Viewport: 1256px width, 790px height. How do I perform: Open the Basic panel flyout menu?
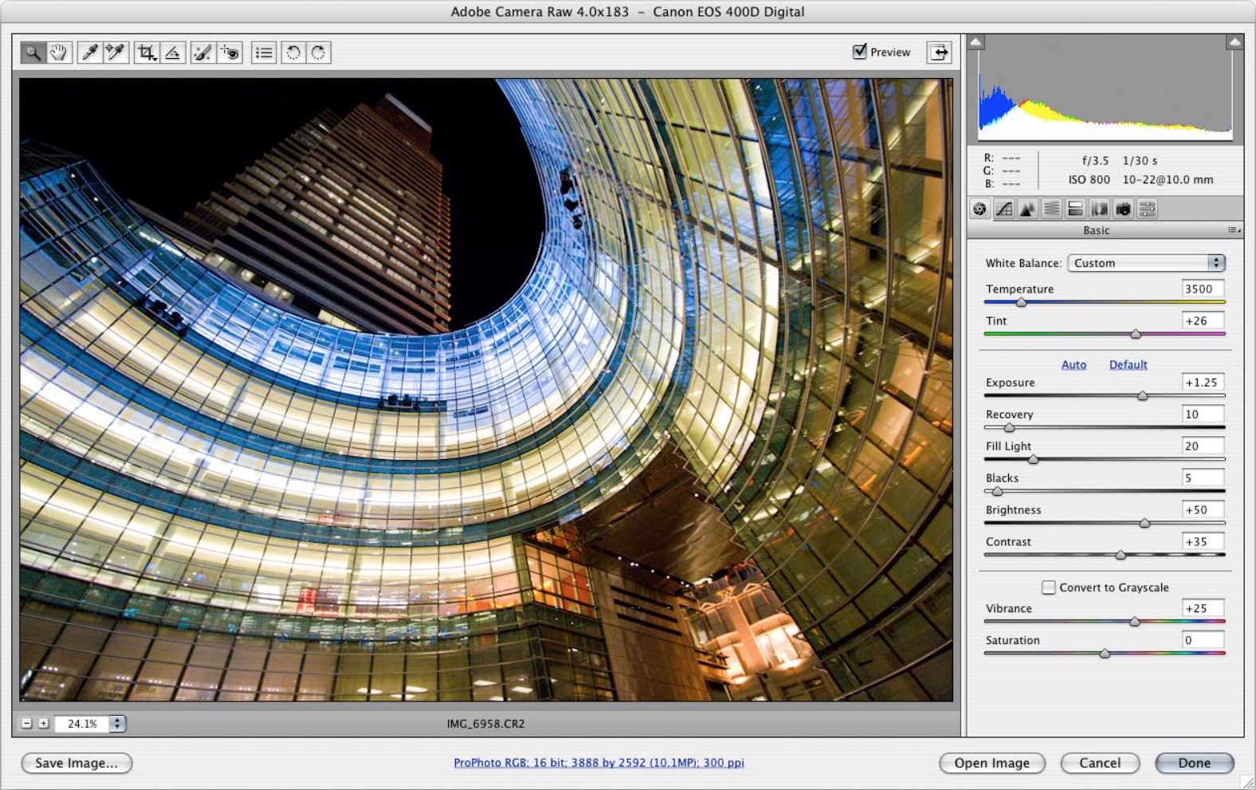click(1234, 230)
